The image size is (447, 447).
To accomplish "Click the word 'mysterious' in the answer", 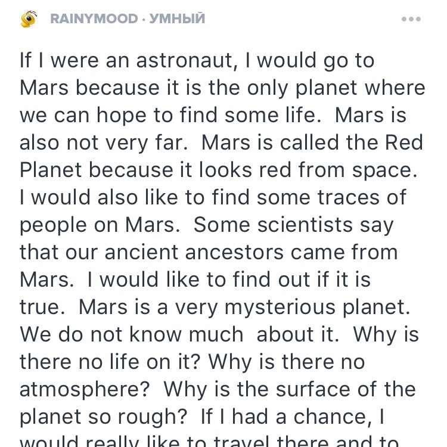I will pos(280,308).
